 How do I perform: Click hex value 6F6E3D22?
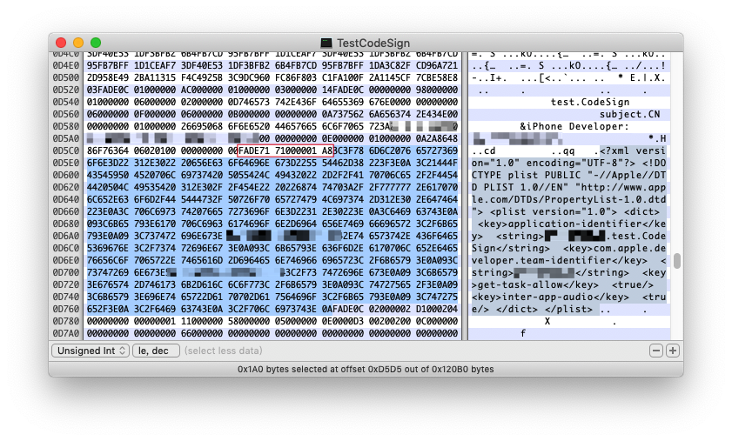point(108,163)
